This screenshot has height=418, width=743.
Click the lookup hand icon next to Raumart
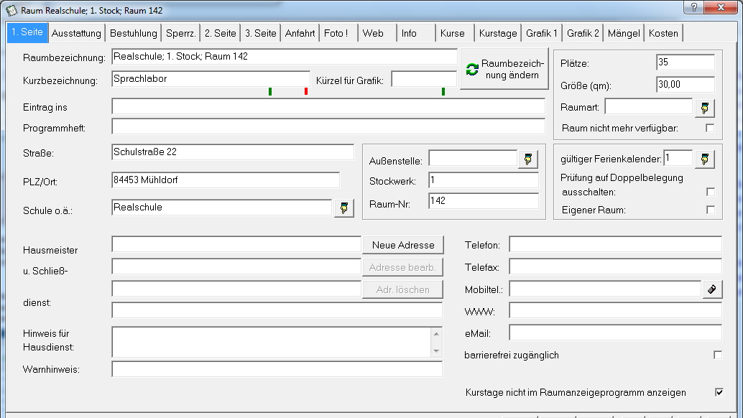(x=705, y=108)
